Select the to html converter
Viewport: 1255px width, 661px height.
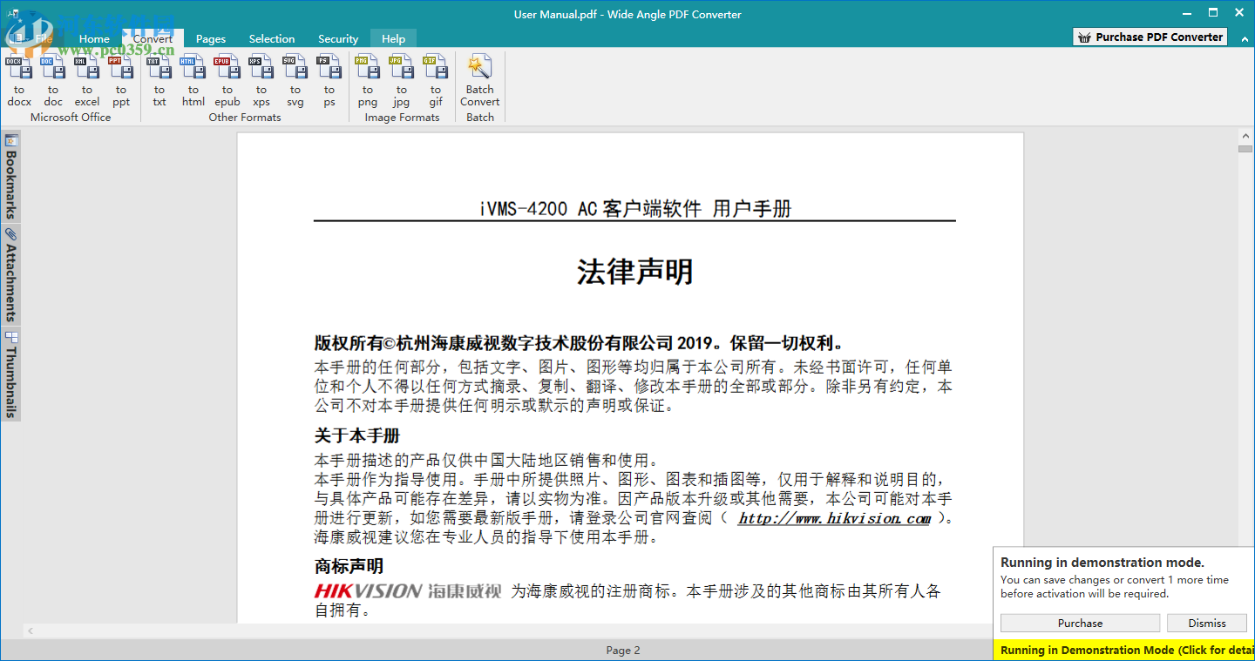click(x=193, y=83)
